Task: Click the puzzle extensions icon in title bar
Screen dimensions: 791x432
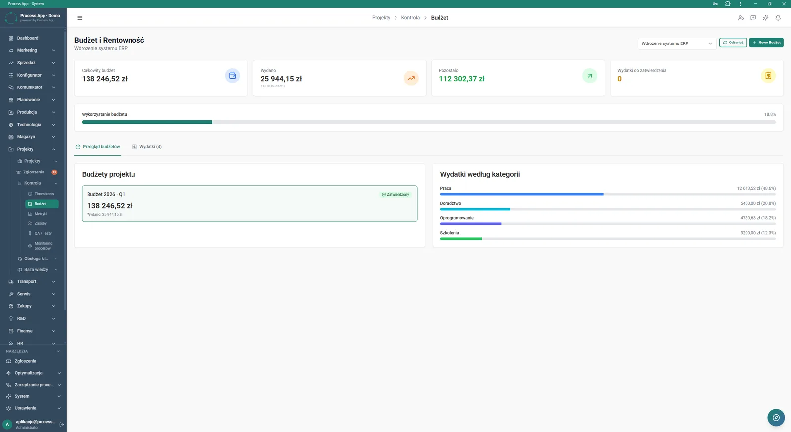Action: 728,4
